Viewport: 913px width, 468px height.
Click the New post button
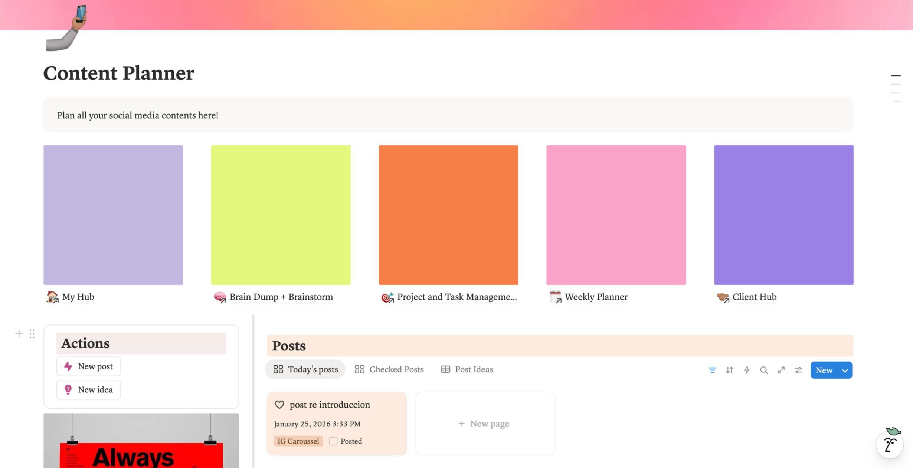click(x=88, y=366)
